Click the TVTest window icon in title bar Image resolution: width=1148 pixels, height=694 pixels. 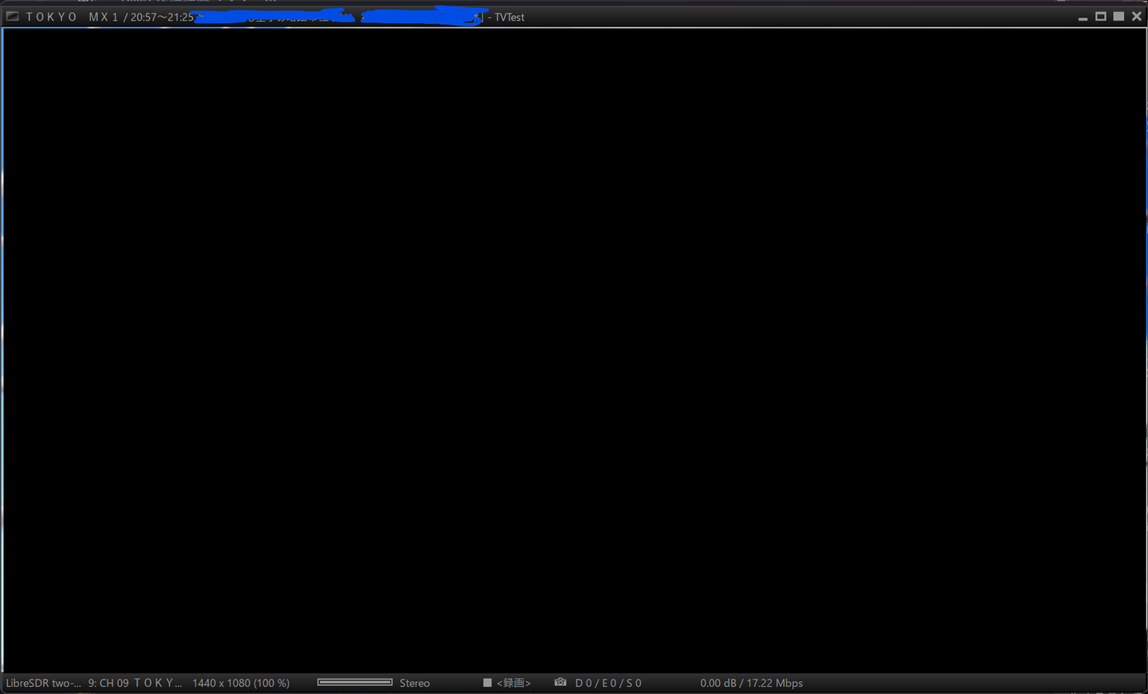(x=13, y=16)
